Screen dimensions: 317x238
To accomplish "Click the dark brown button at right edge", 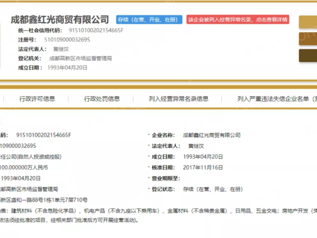I will coord(308,56).
